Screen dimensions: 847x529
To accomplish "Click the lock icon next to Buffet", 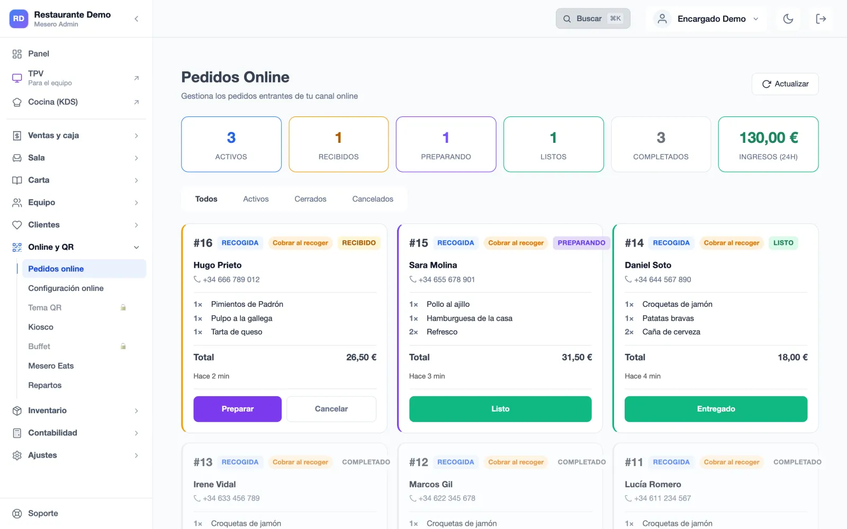I will [123, 346].
